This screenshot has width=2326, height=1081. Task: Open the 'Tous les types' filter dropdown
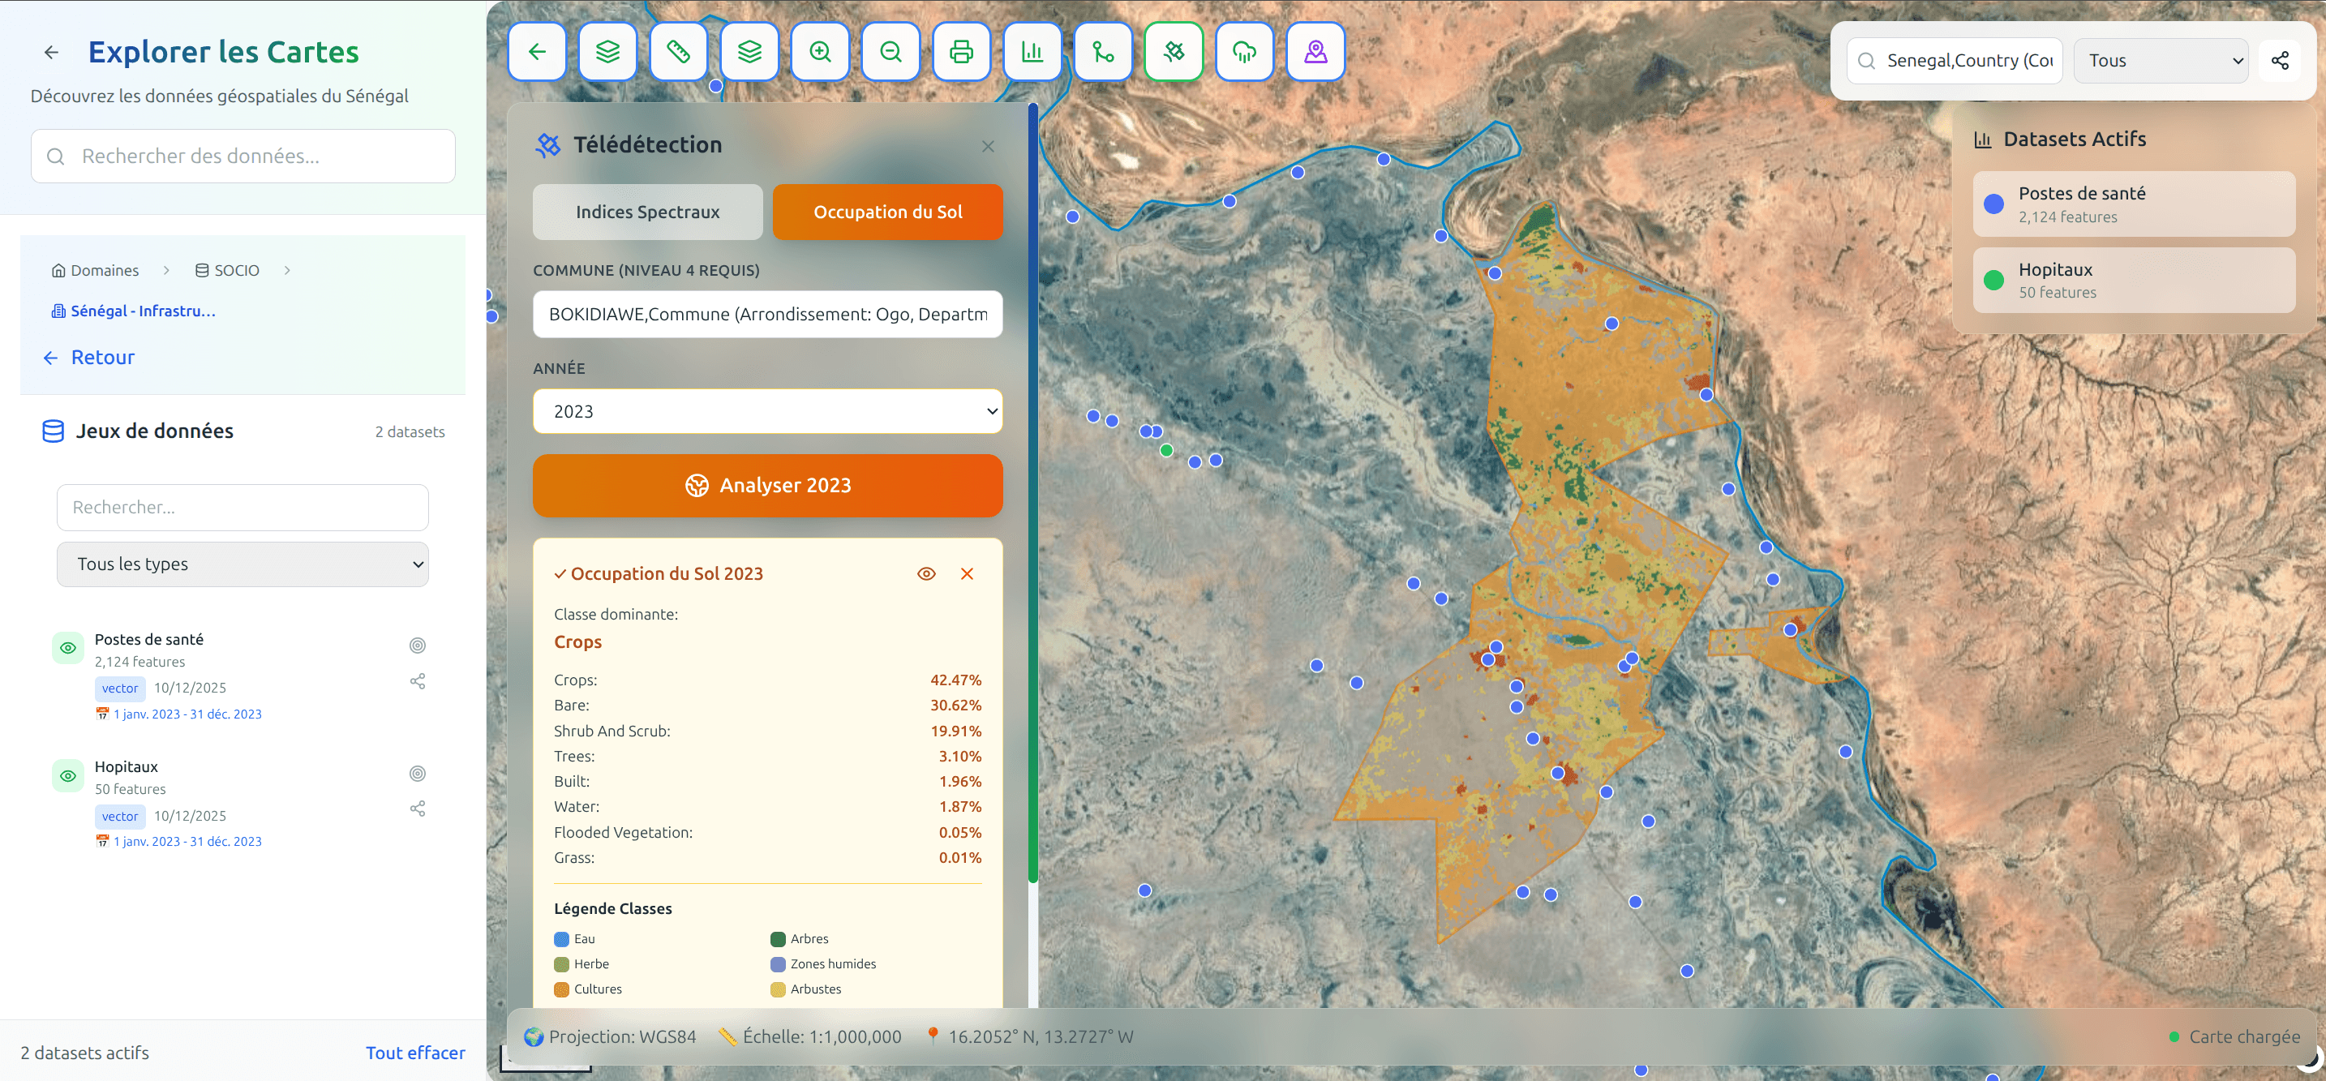point(241,564)
